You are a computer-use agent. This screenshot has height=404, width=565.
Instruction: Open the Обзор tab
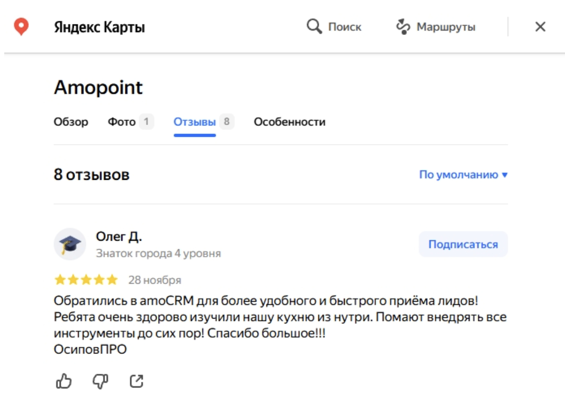[71, 122]
